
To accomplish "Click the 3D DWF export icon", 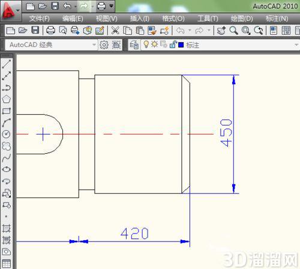I will (88, 31).
